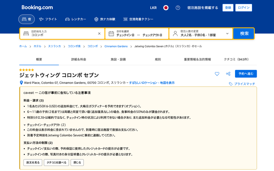Go to Cinnamon Gardens breadcrumb
Image resolution: width=274 pixels, height=171 pixels.
coord(116,46)
